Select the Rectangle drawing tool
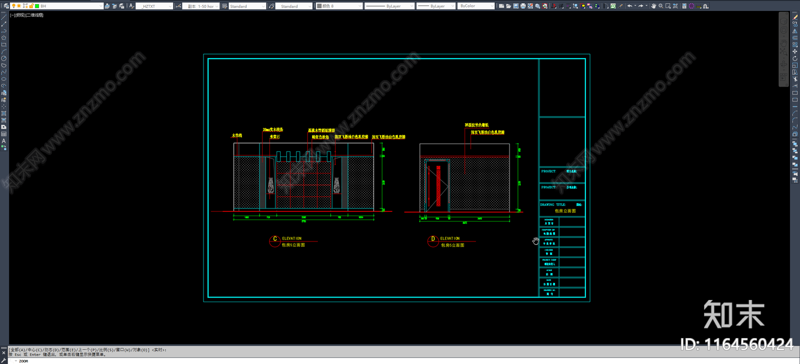Image resolution: width=800 pixels, height=364 pixels. 4,44
